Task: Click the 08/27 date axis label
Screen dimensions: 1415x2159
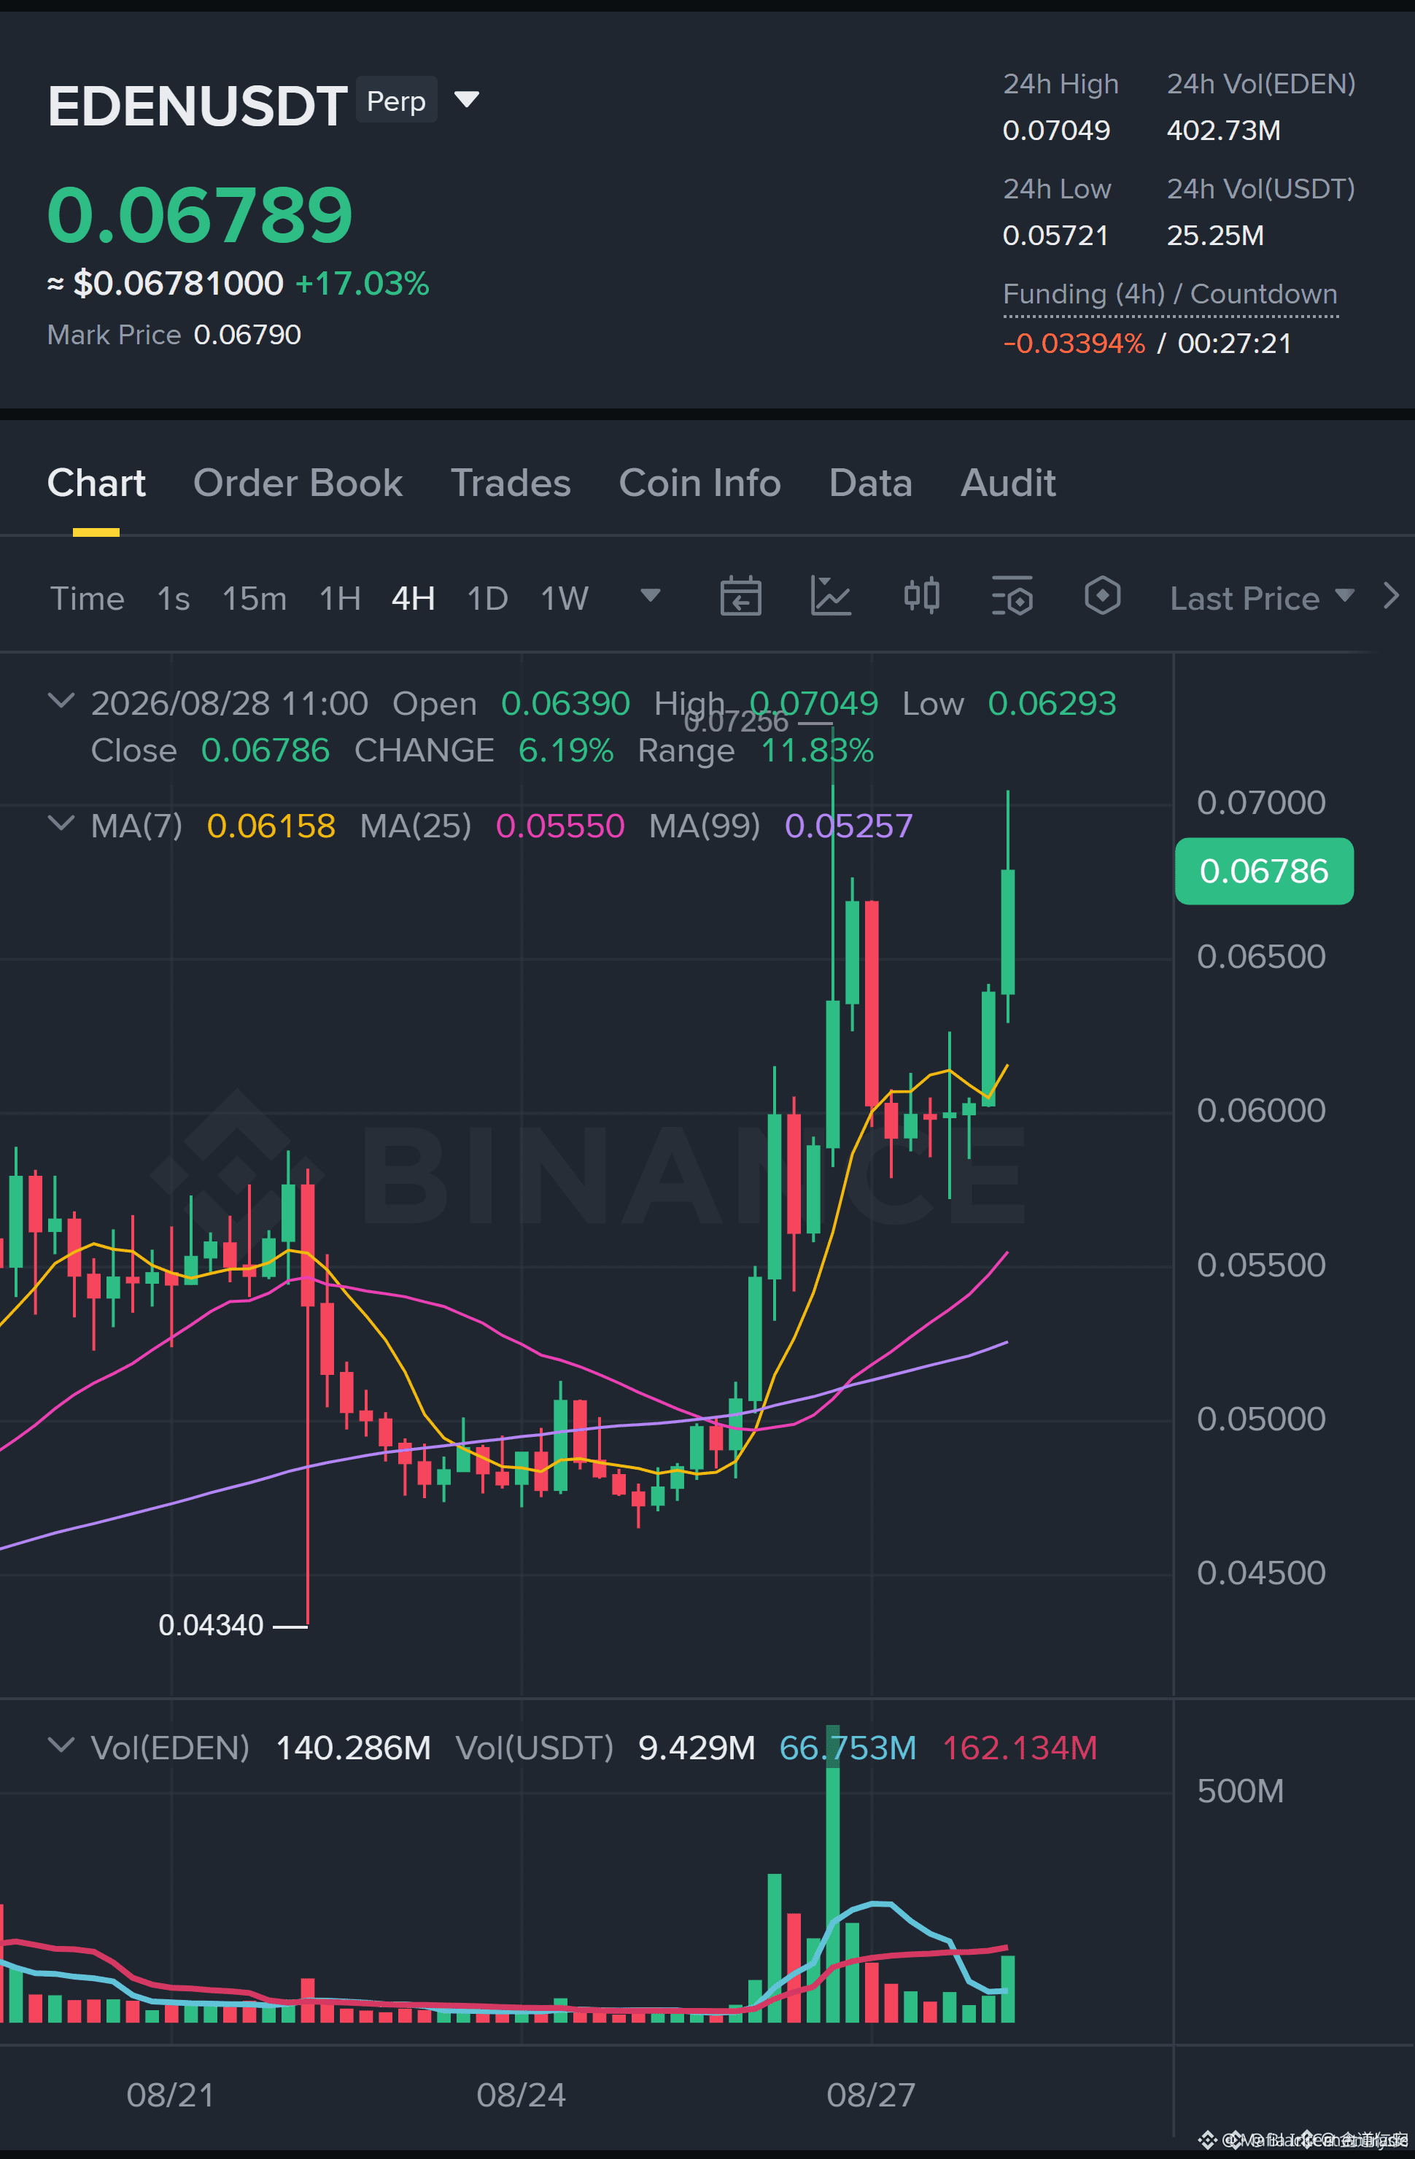Action: pos(871,2095)
